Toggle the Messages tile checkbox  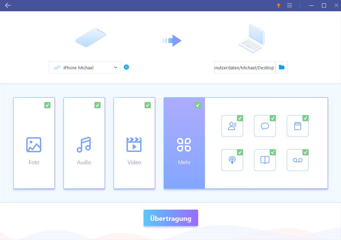click(273, 118)
